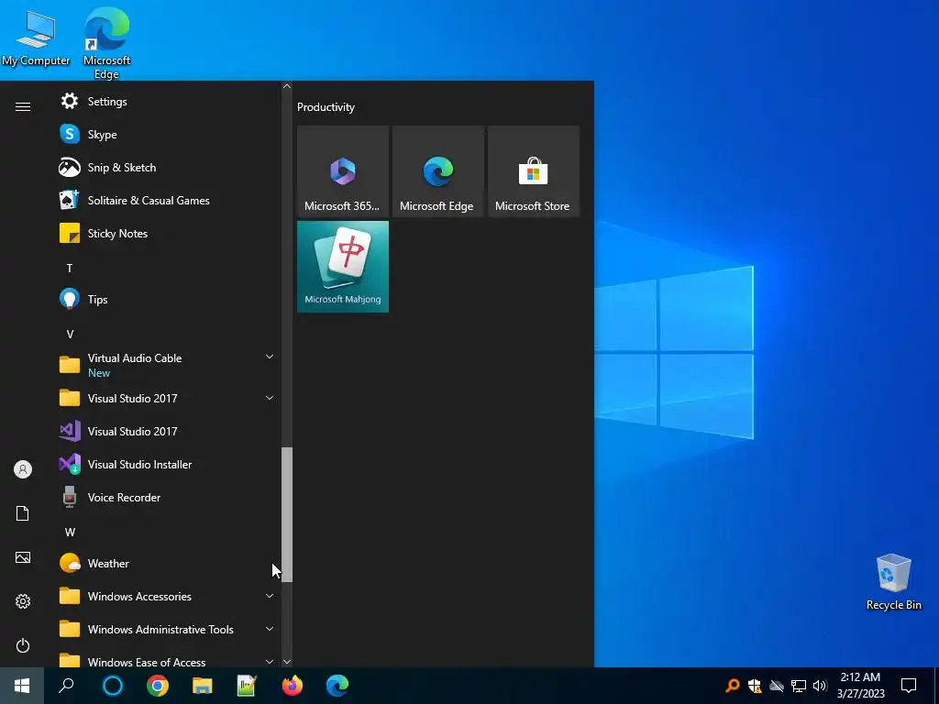Image resolution: width=939 pixels, height=704 pixels.
Task: Open the clock and calendar flyout
Action: pos(860,686)
